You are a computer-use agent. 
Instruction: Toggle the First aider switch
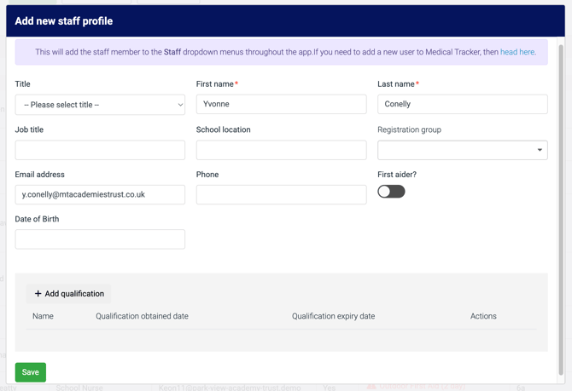click(391, 192)
